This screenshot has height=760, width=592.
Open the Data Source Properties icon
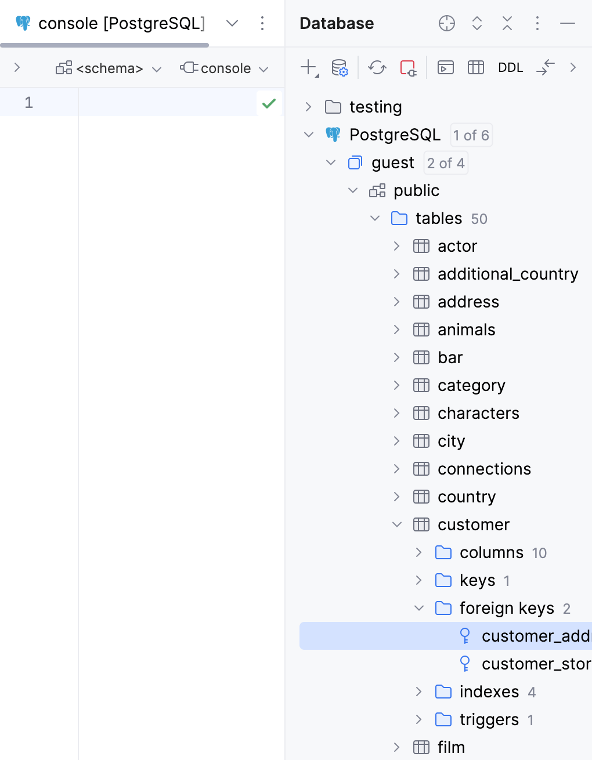[x=338, y=67]
